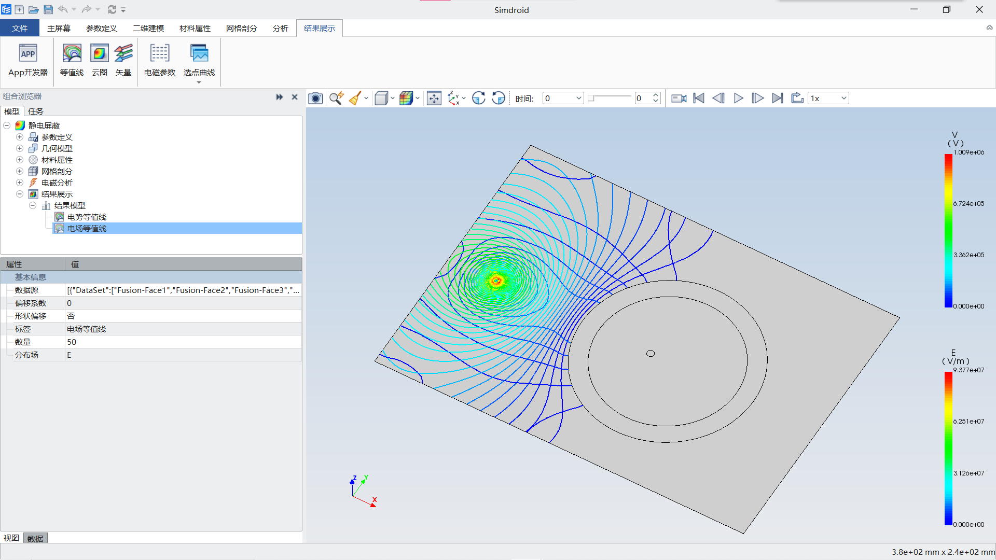The width and height of the screenshot is (996, 560).
Task: Collapse the 结果展示 tree node
Action: [x=20, y=194]
